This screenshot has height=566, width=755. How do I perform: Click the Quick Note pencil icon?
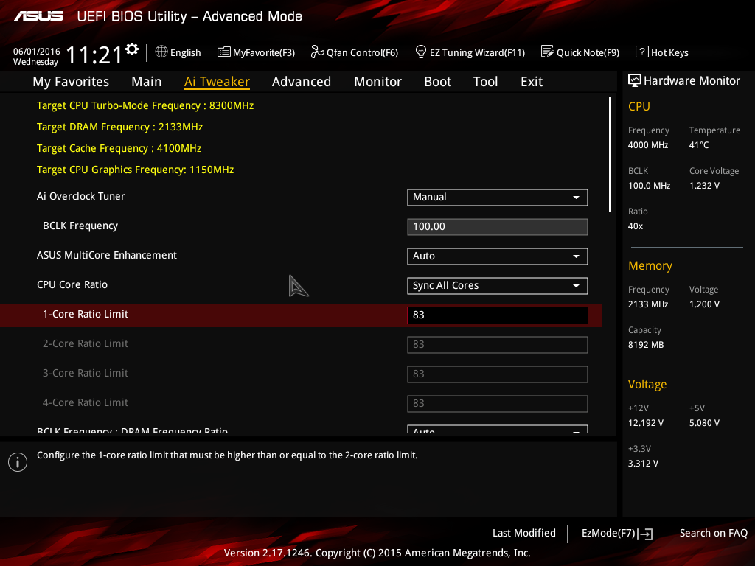point(548,52)
